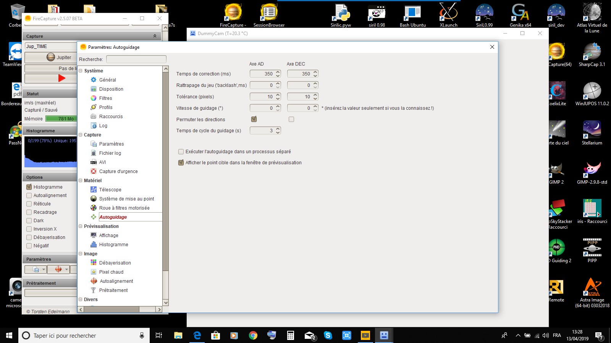This screenshot has width=611, height=343.
Task: Decrease Tolérance value for Axe DEC
Action: (315, 99)
